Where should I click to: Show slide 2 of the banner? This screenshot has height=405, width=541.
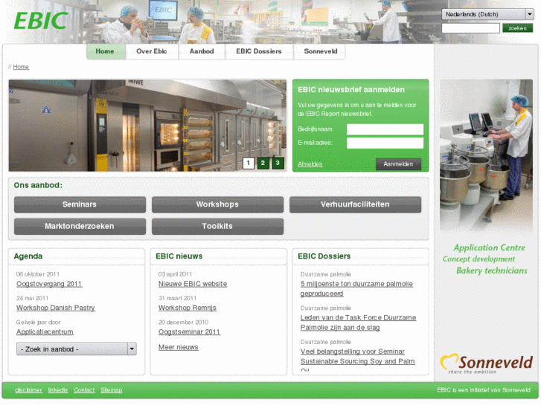coord(263,163)
